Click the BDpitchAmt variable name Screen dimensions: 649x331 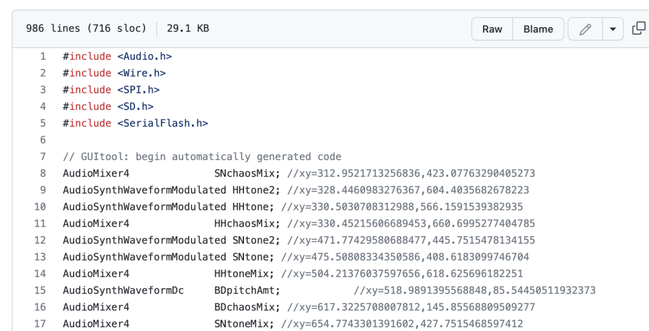pos(245,290)
